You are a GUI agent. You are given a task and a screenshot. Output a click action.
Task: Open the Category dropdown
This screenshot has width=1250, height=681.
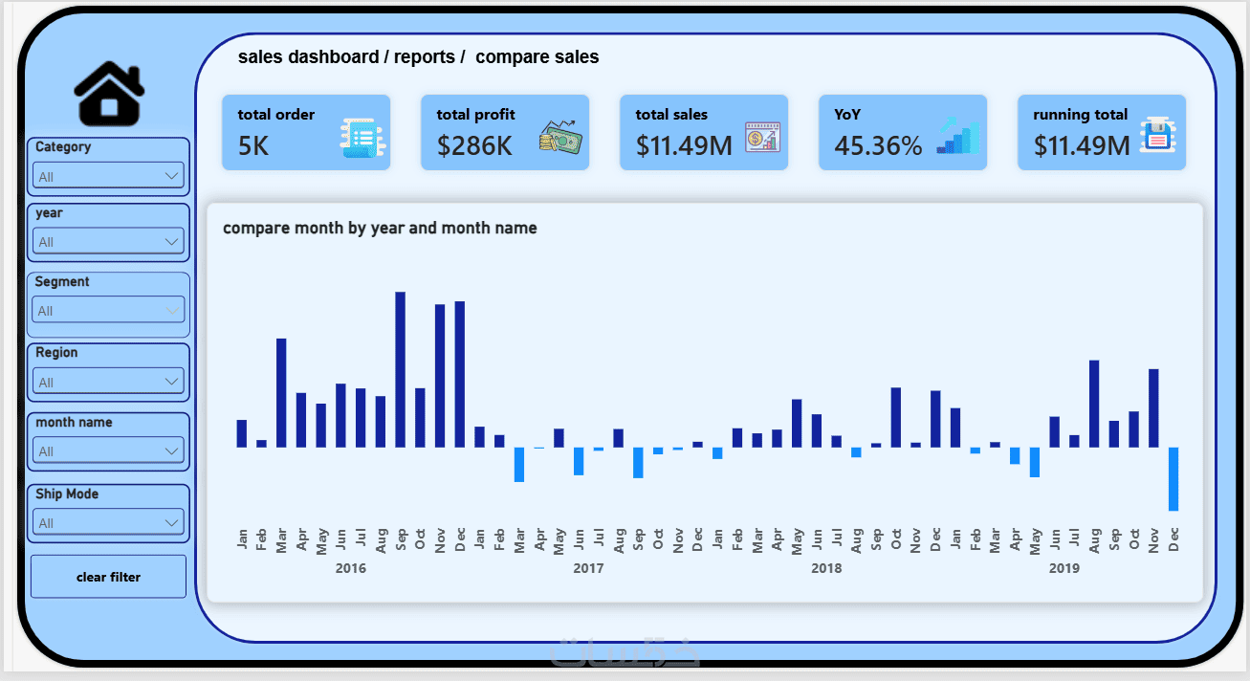coord(108,176)
